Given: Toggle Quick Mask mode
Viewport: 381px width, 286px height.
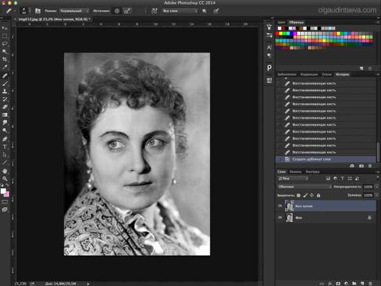Looking at the screenshot, I should point(4,202).
